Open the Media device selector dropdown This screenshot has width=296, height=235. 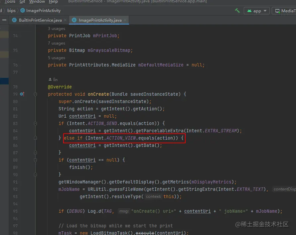point(284,11)
